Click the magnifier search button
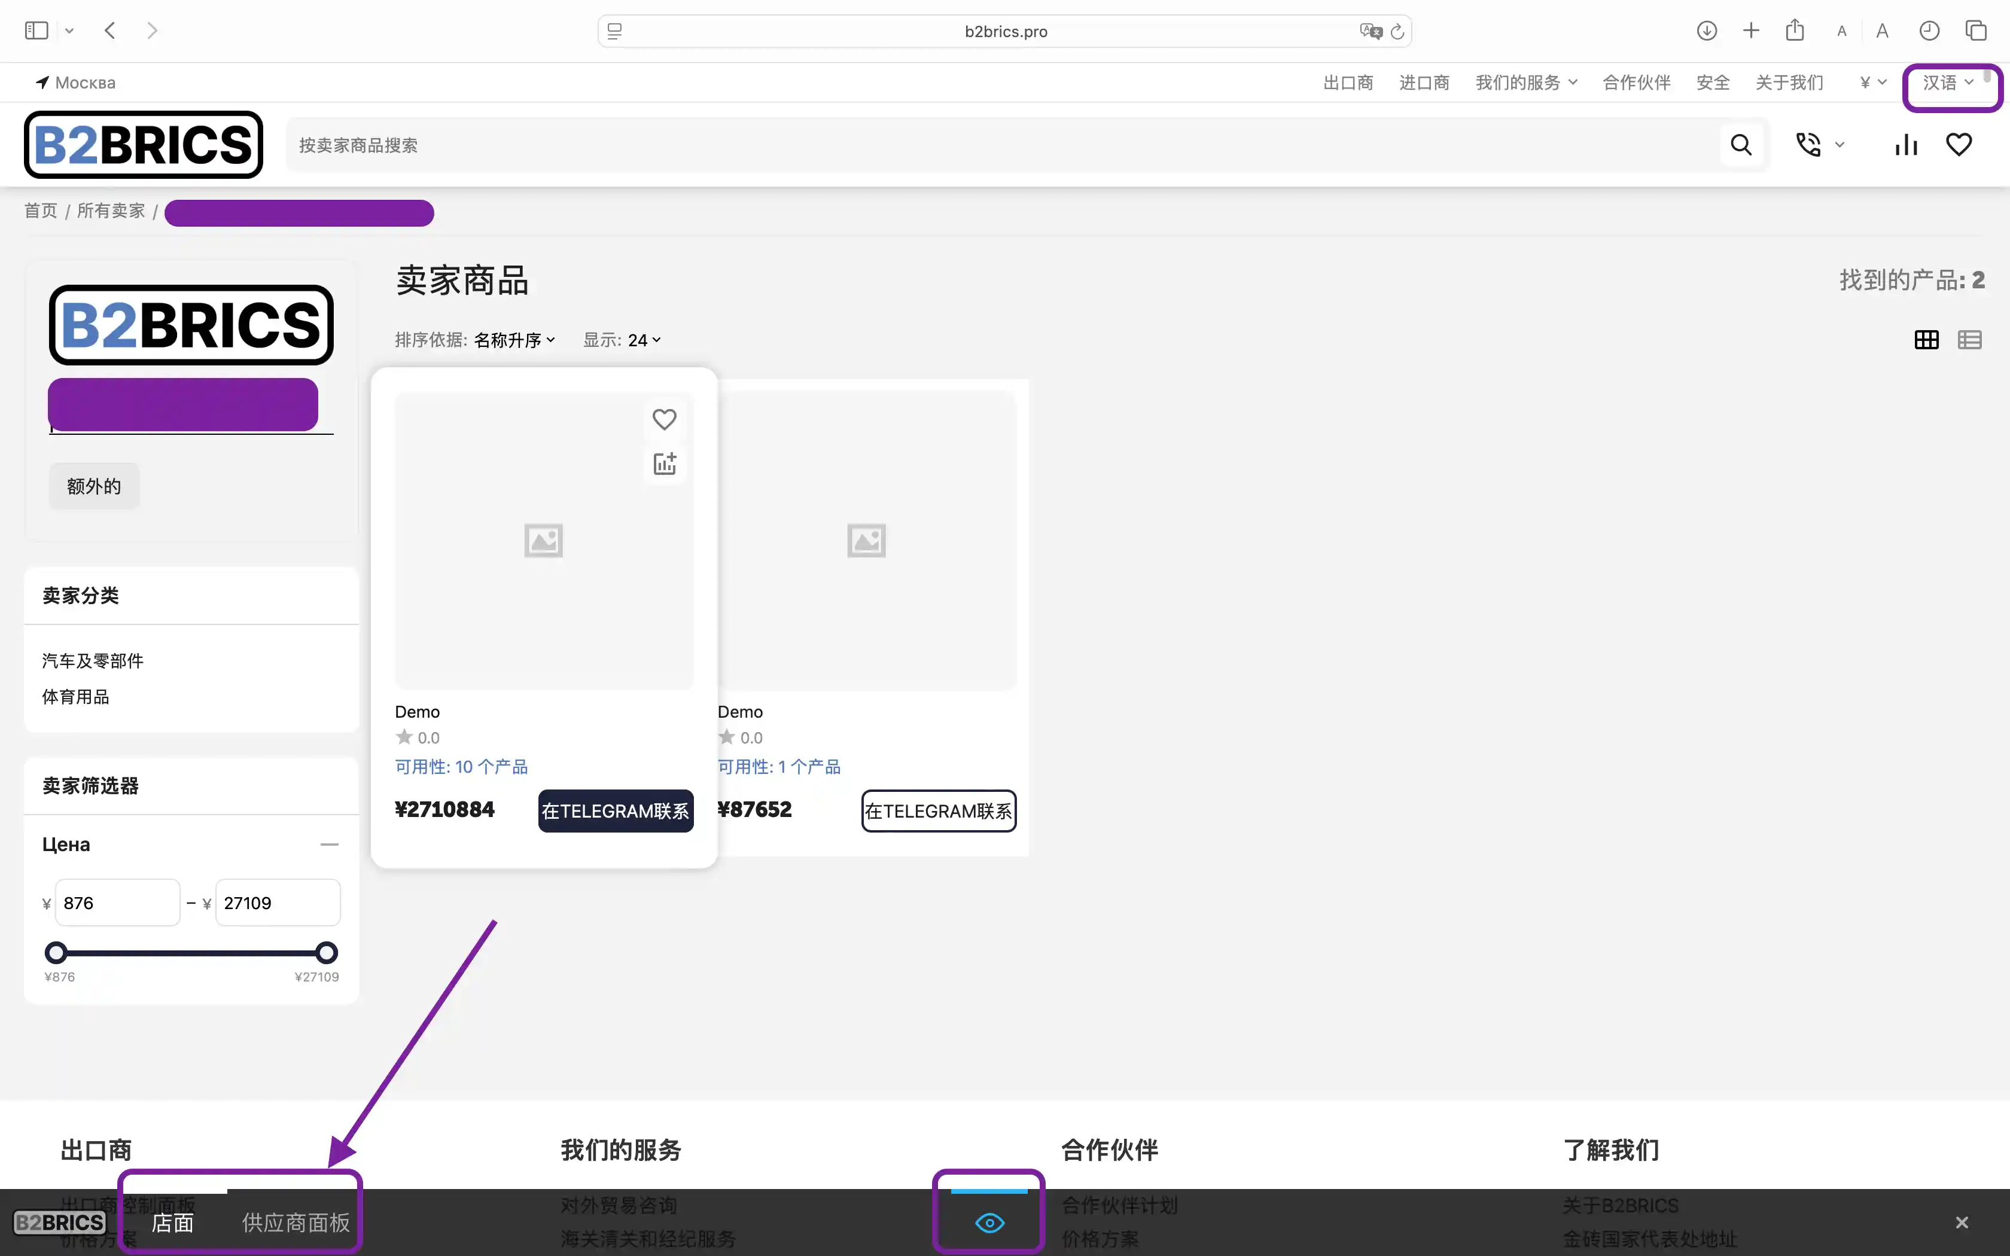Image resolution: width=2010 pixels, height=1256 pixels. (1741, 145)
